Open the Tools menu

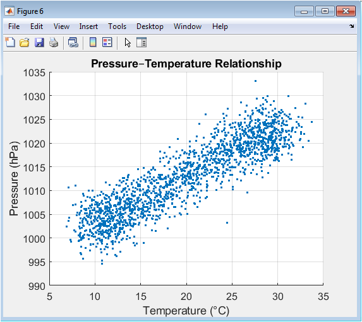[118, 26]
